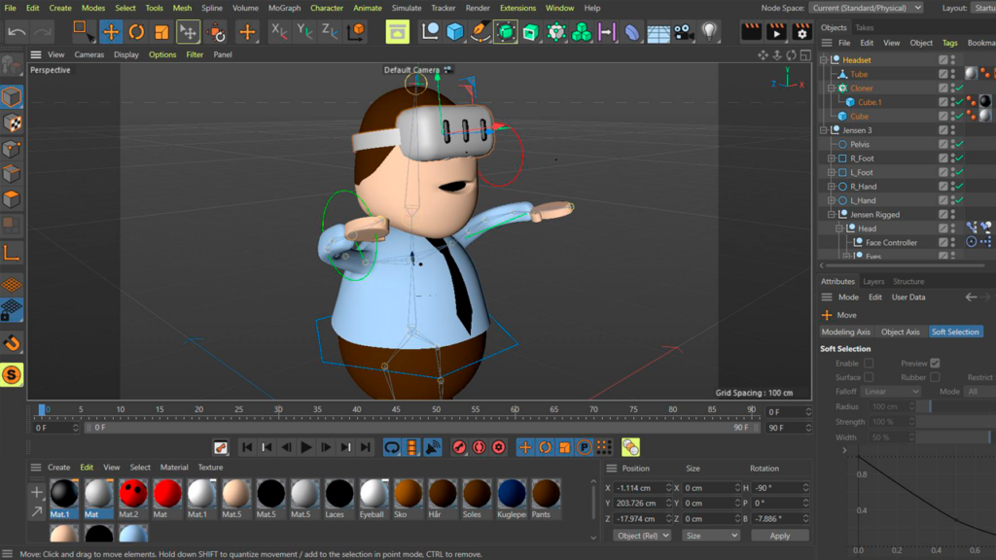The width and height of the screenshot is (996, 560).
Task: Switch to Texture mode checker cube
Action: (12, 122)
